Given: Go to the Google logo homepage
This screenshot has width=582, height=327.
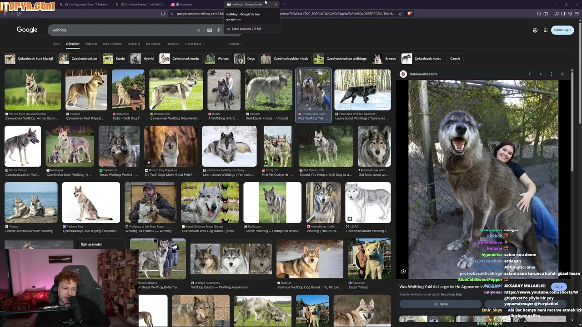Looking at the screenshot, I should click(27, 30).
